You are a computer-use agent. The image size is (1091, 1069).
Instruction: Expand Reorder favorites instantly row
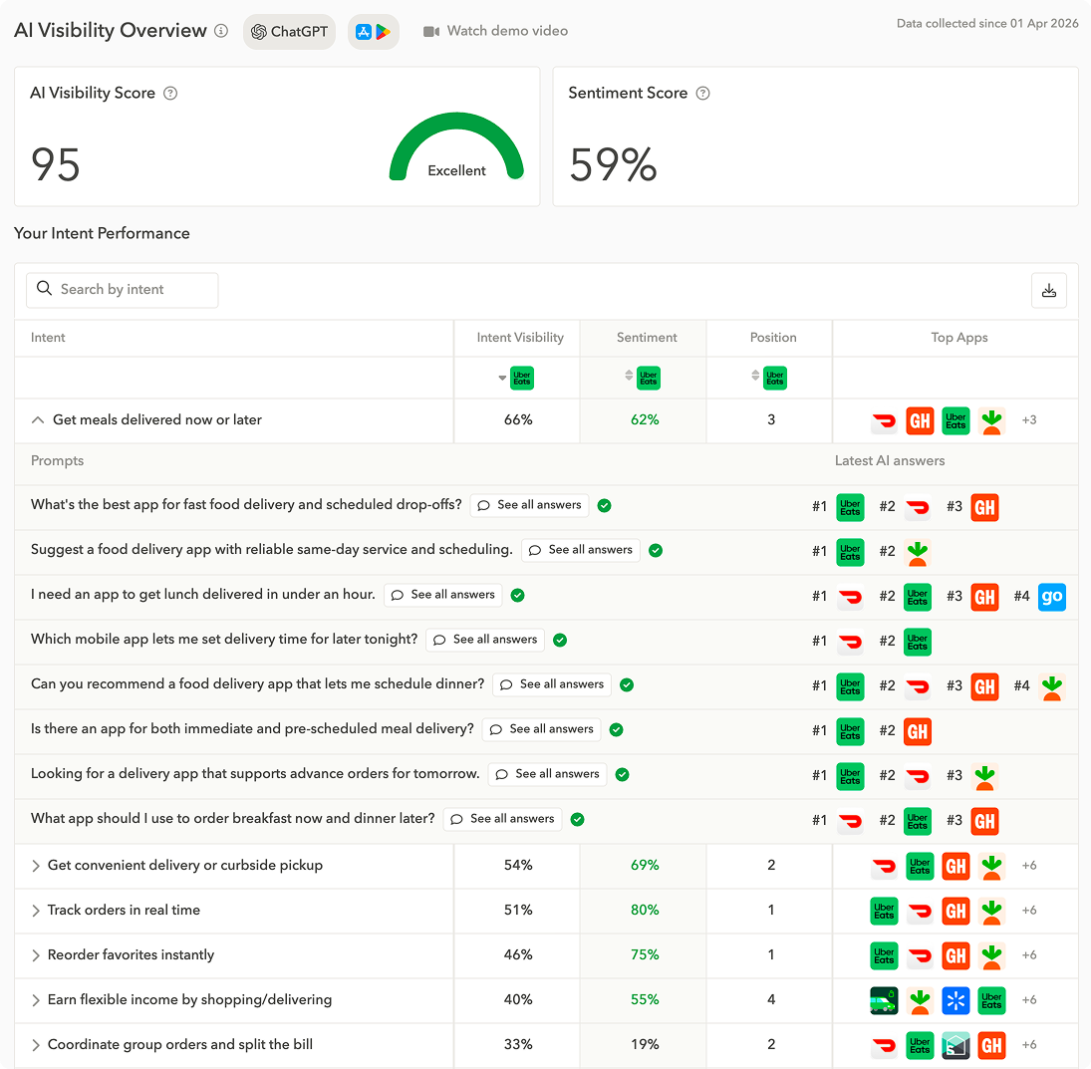coord(36,955)
